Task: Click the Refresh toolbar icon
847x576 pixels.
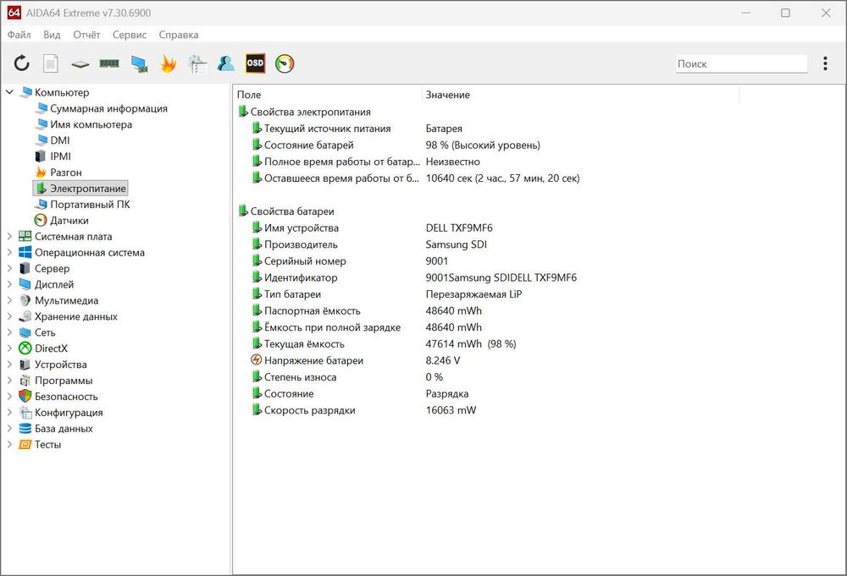Action: click(x=22, y=63)
